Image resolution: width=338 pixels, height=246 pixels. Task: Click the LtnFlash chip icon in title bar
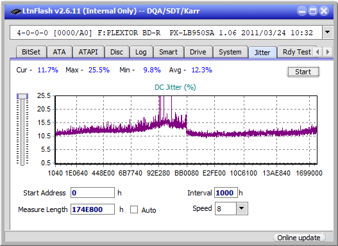click(16, 11)
